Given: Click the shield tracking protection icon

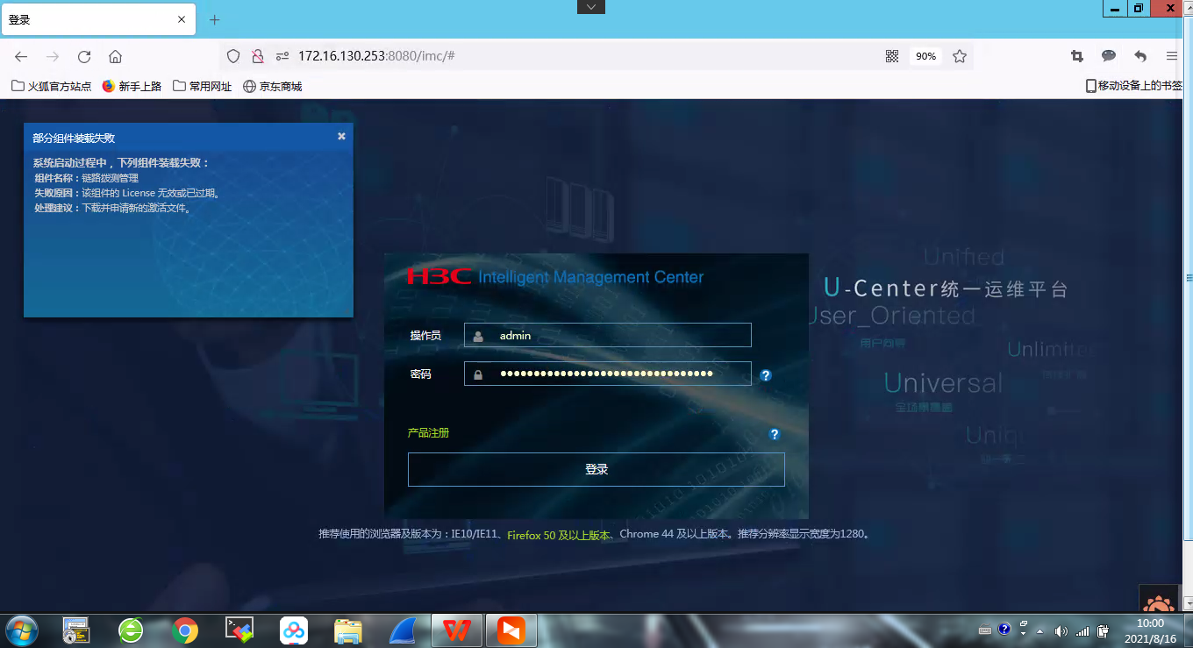Looking at the screenshot, I should pos(233,56).
